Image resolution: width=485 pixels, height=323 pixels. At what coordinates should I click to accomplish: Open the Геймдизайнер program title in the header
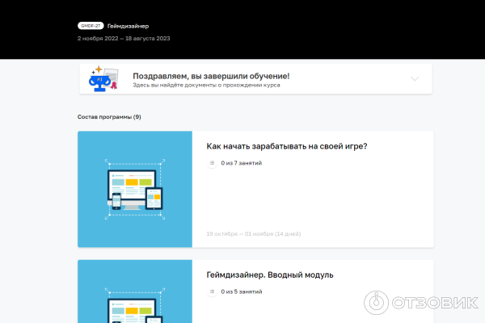pos(128,26)
